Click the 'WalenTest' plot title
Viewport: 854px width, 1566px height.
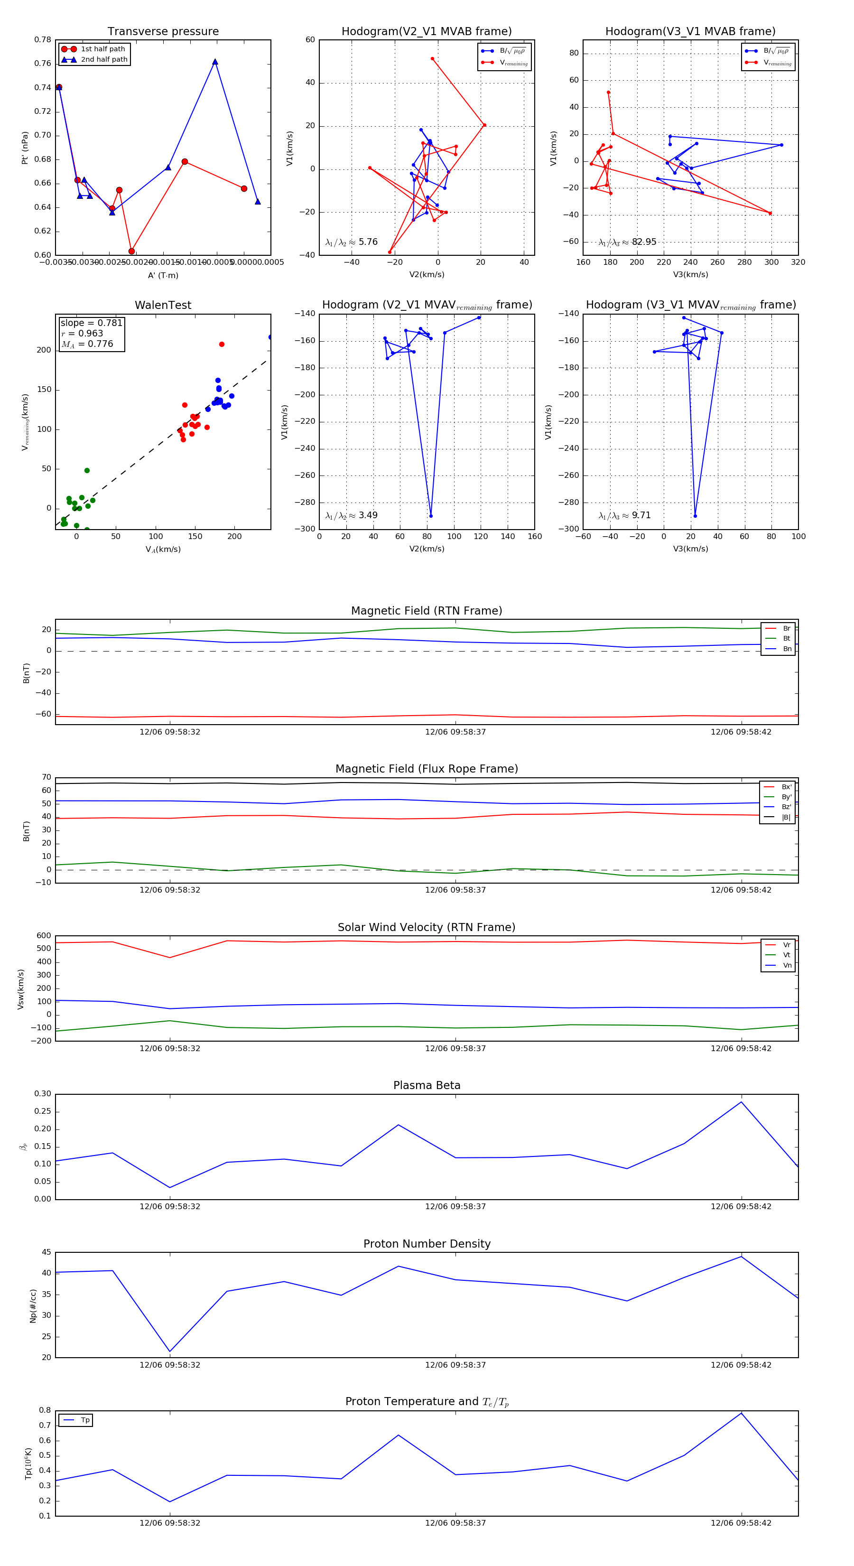pos(163,305)
